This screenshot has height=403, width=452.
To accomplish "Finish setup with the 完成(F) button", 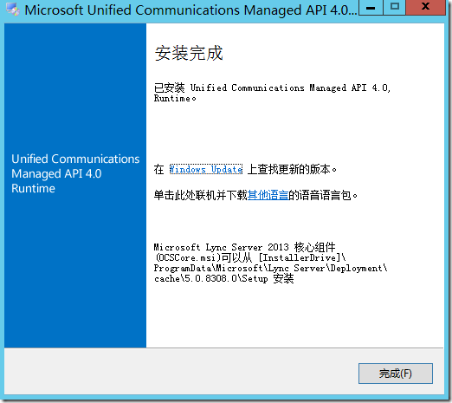I will pos(396,374).
